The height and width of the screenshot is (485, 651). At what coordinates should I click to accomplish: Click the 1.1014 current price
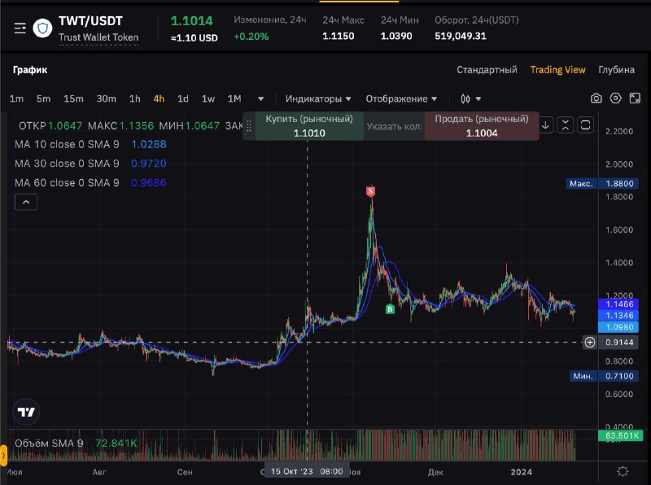(192, 21)
